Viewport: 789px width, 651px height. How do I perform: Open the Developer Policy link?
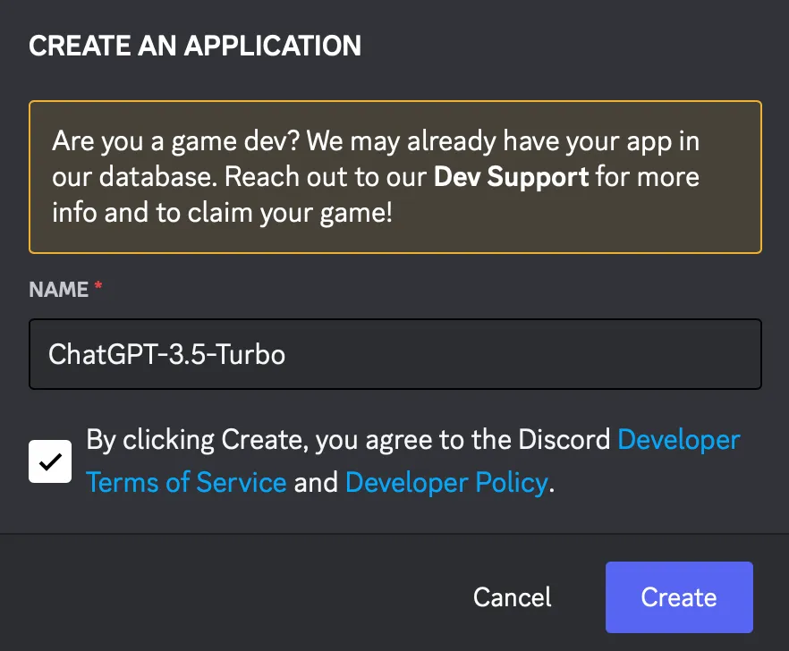click(x=446, y=483)
